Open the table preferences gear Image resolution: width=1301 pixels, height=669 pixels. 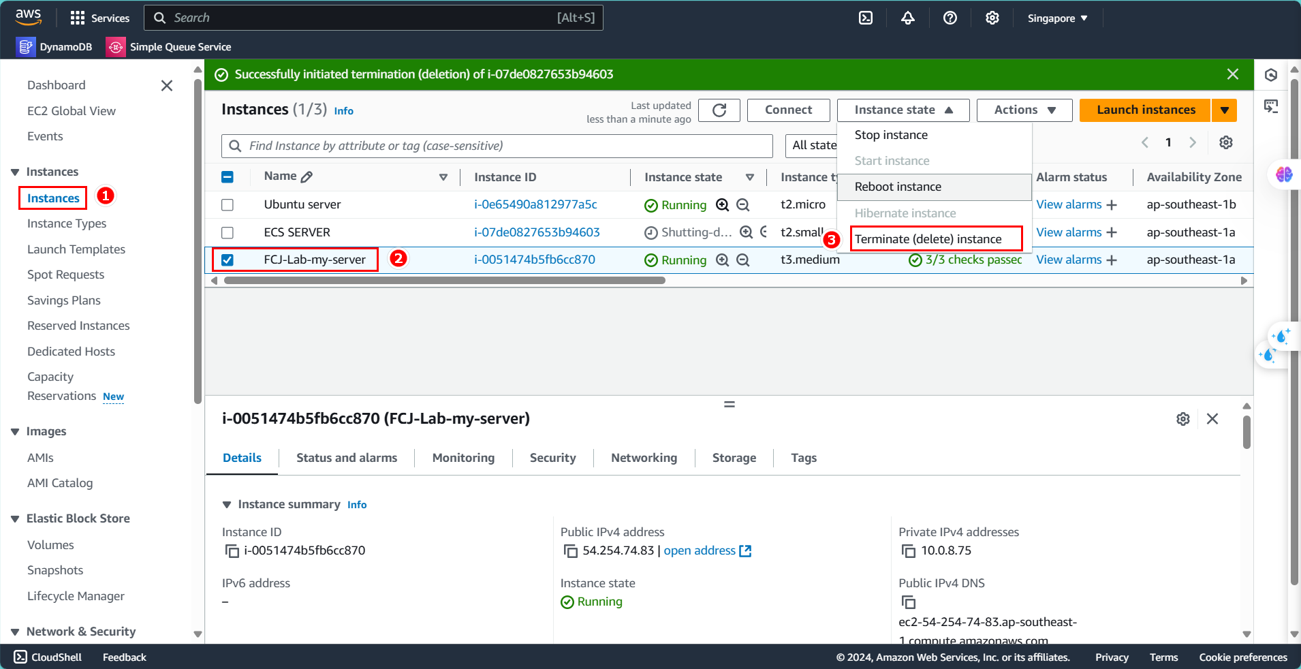coord(1226,142)
